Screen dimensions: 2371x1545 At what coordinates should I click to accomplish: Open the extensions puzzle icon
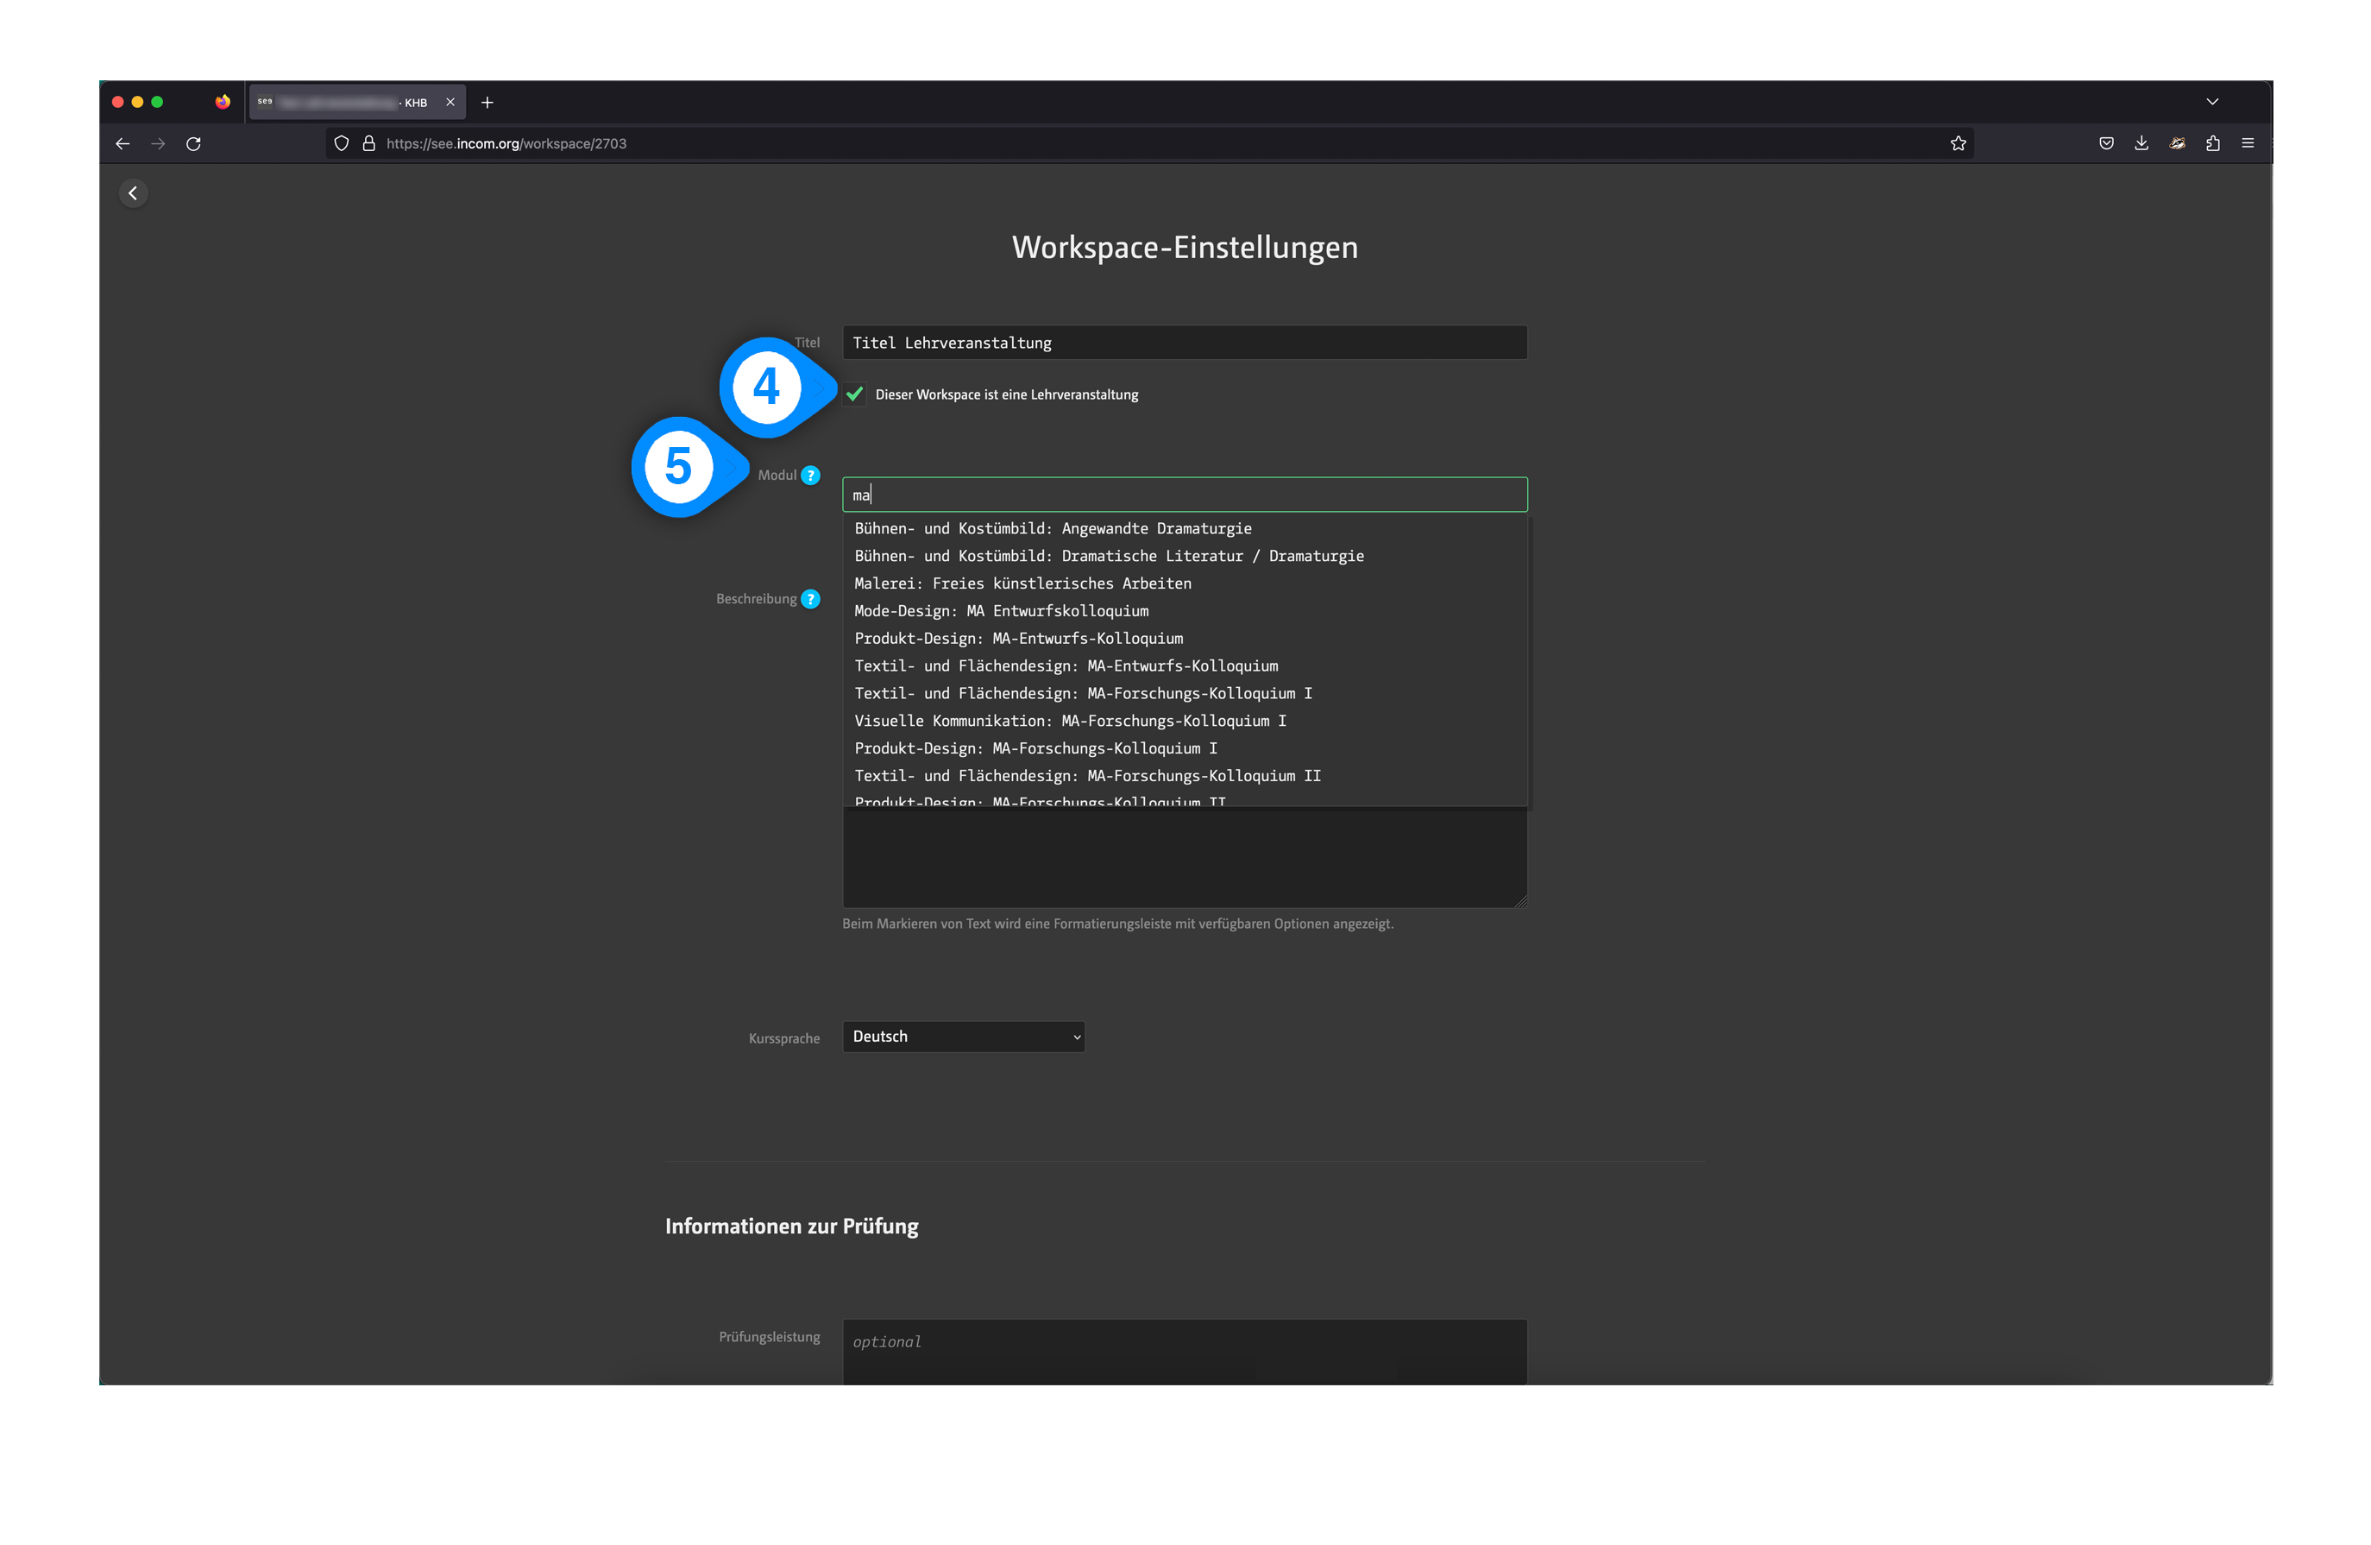[x=2212, y=143]
